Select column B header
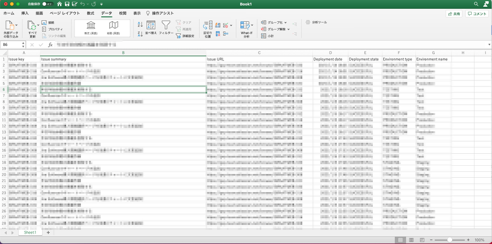Image resolution: width=492 pixels, height=244 pixels. tap(123, 53)
